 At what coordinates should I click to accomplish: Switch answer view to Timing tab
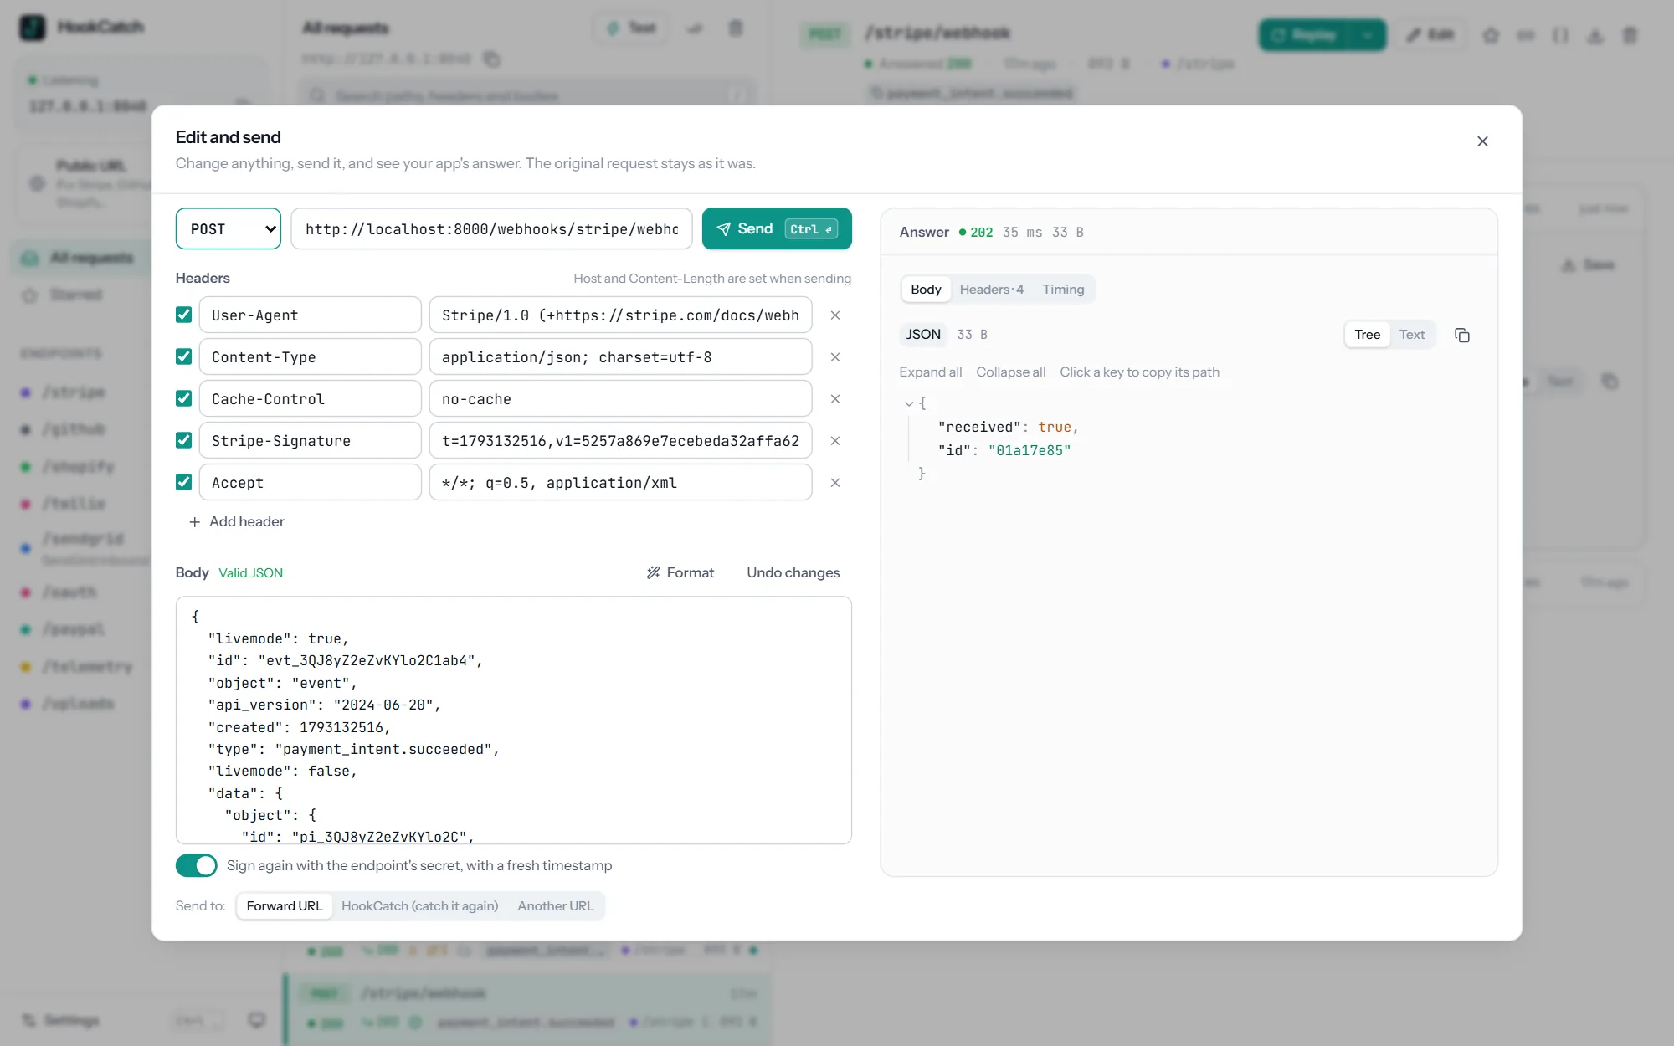click(x=1063, y=289)
